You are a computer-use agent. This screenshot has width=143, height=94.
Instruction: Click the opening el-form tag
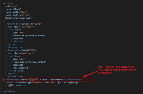click(x=8, y=3)
